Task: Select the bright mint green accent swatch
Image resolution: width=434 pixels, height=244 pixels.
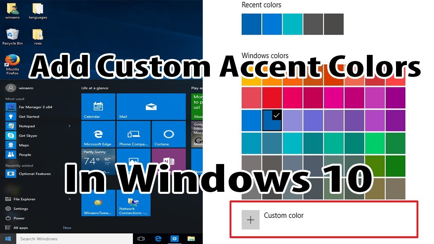Action: 375,143
